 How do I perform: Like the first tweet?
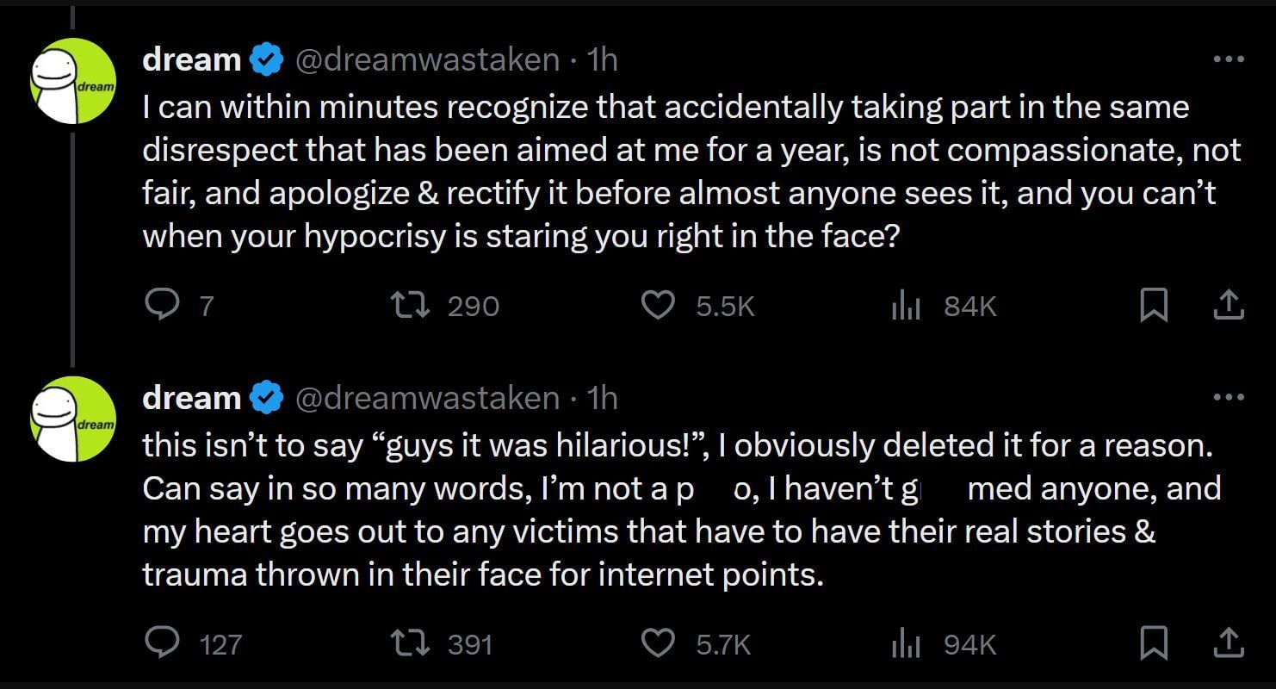click(658, 304)
